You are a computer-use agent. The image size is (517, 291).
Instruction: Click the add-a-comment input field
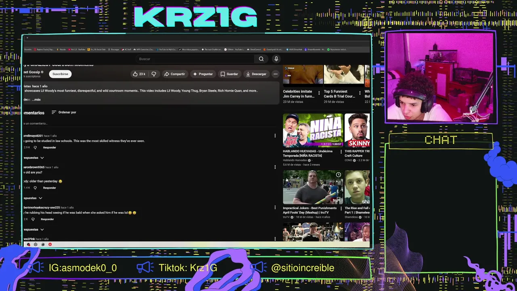[149, 123]
